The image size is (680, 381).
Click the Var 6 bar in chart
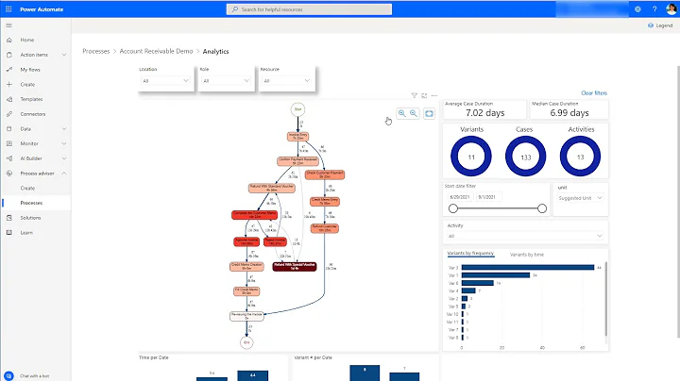click(478, 283)
